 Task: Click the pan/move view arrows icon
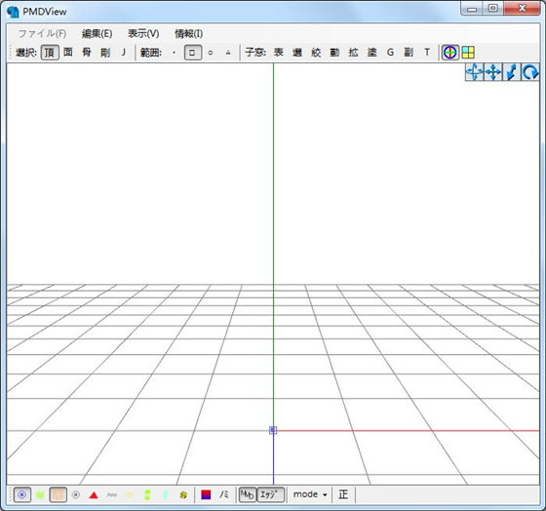[x=493, y=72]
